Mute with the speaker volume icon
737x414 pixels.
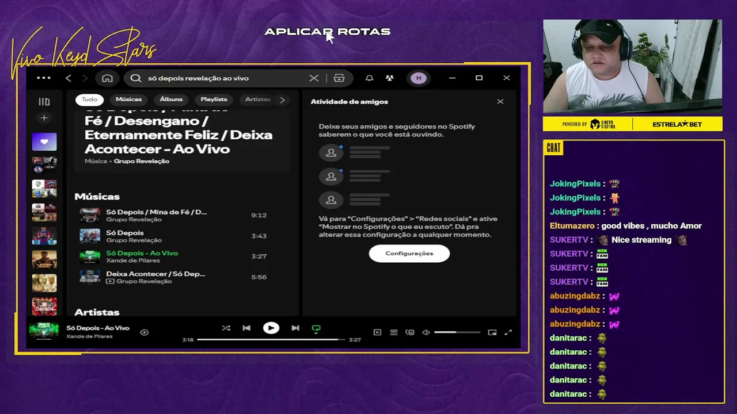tap(426, 332)
